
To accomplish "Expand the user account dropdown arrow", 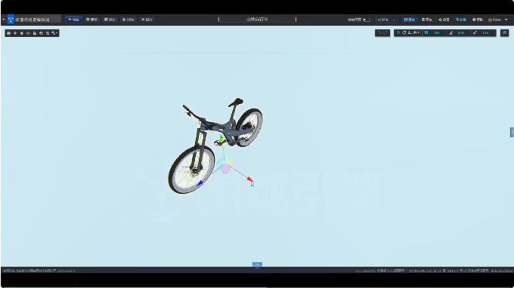I will (x=506, y=20).
